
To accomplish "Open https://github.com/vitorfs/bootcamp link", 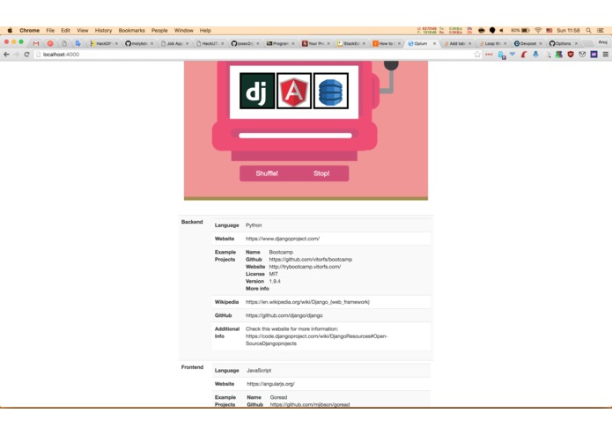I will (x=311, y=260).
